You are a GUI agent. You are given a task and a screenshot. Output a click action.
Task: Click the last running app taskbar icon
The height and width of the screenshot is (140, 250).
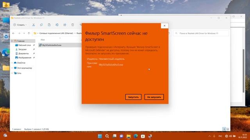pyautogui.click(x=150, y=136)
